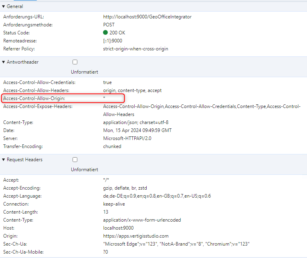This screenshot has width=307, height=258.
Task: Collapse the Antwortheader section
Action: (x=4, y=62)
